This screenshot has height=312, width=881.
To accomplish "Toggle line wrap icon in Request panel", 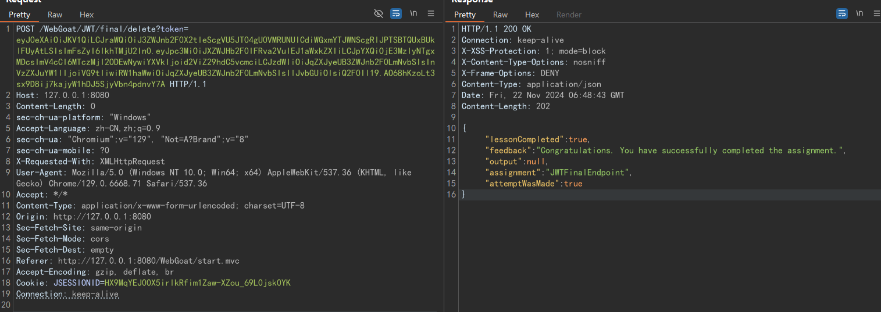I will 396,13.
